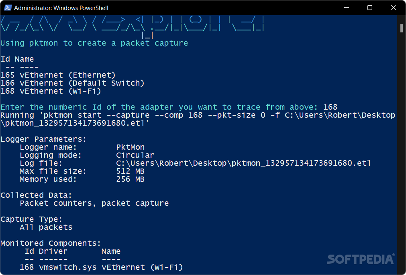The width and height of the screenshot is (406, 275).
Task: Click the 'Id Name' header line
Action: coord(17,59)
